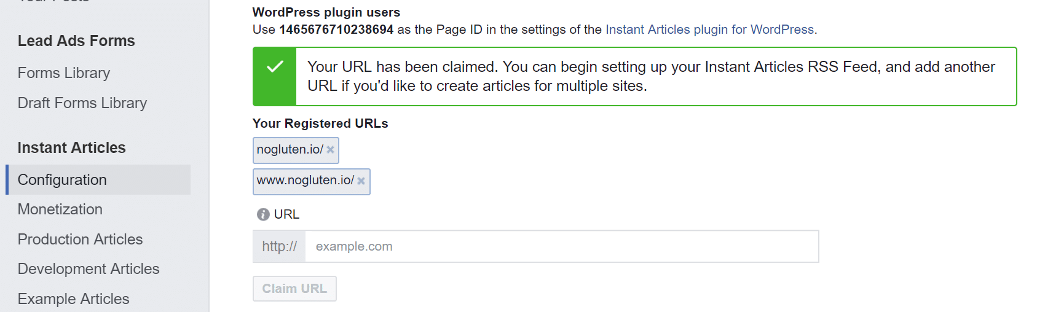
Task: Select the nogluten.io/ URL chip
Action: [x=290, y=150]
